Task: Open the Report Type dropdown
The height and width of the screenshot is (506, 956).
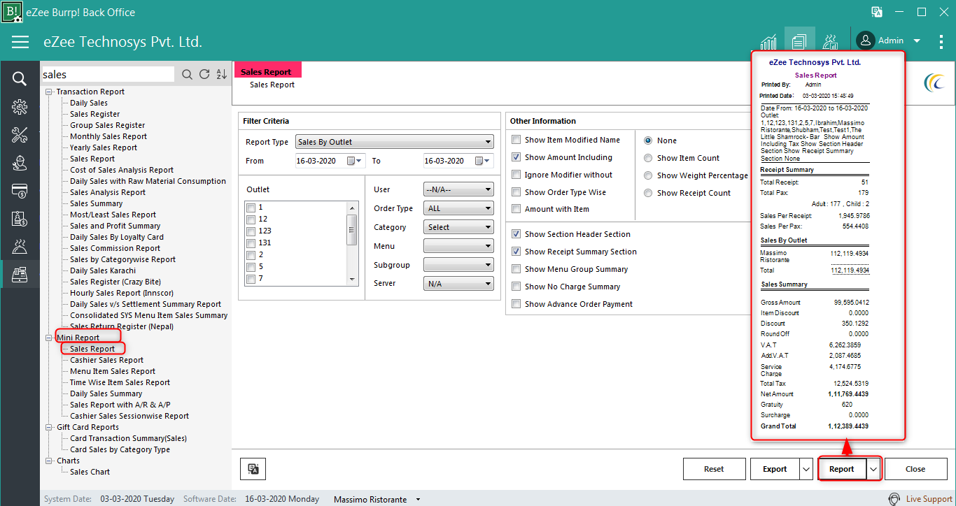Action: click(395, 142)
